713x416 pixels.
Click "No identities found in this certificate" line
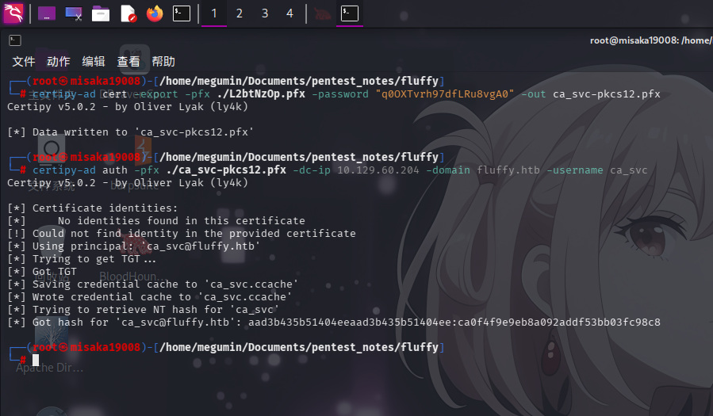coord(156,221)
